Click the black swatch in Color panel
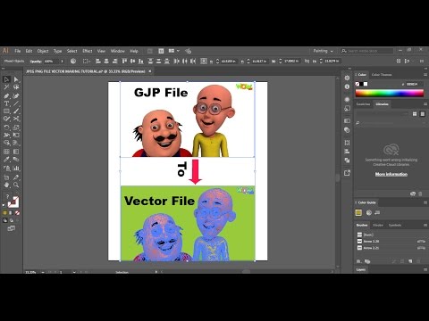This screenshot has width=429, height=321. tap(361, 84)
